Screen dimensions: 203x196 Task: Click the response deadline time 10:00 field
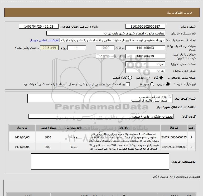pyautogui.click(x=105, y=48)
